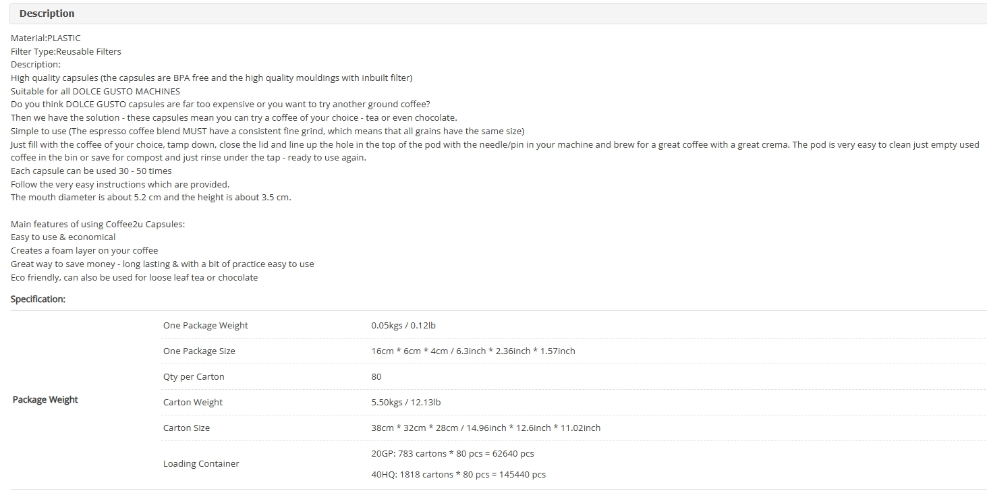The image size is (987, 491).
Task: Click the 'Eco friendly' feature line
Action: click(134, 277)
